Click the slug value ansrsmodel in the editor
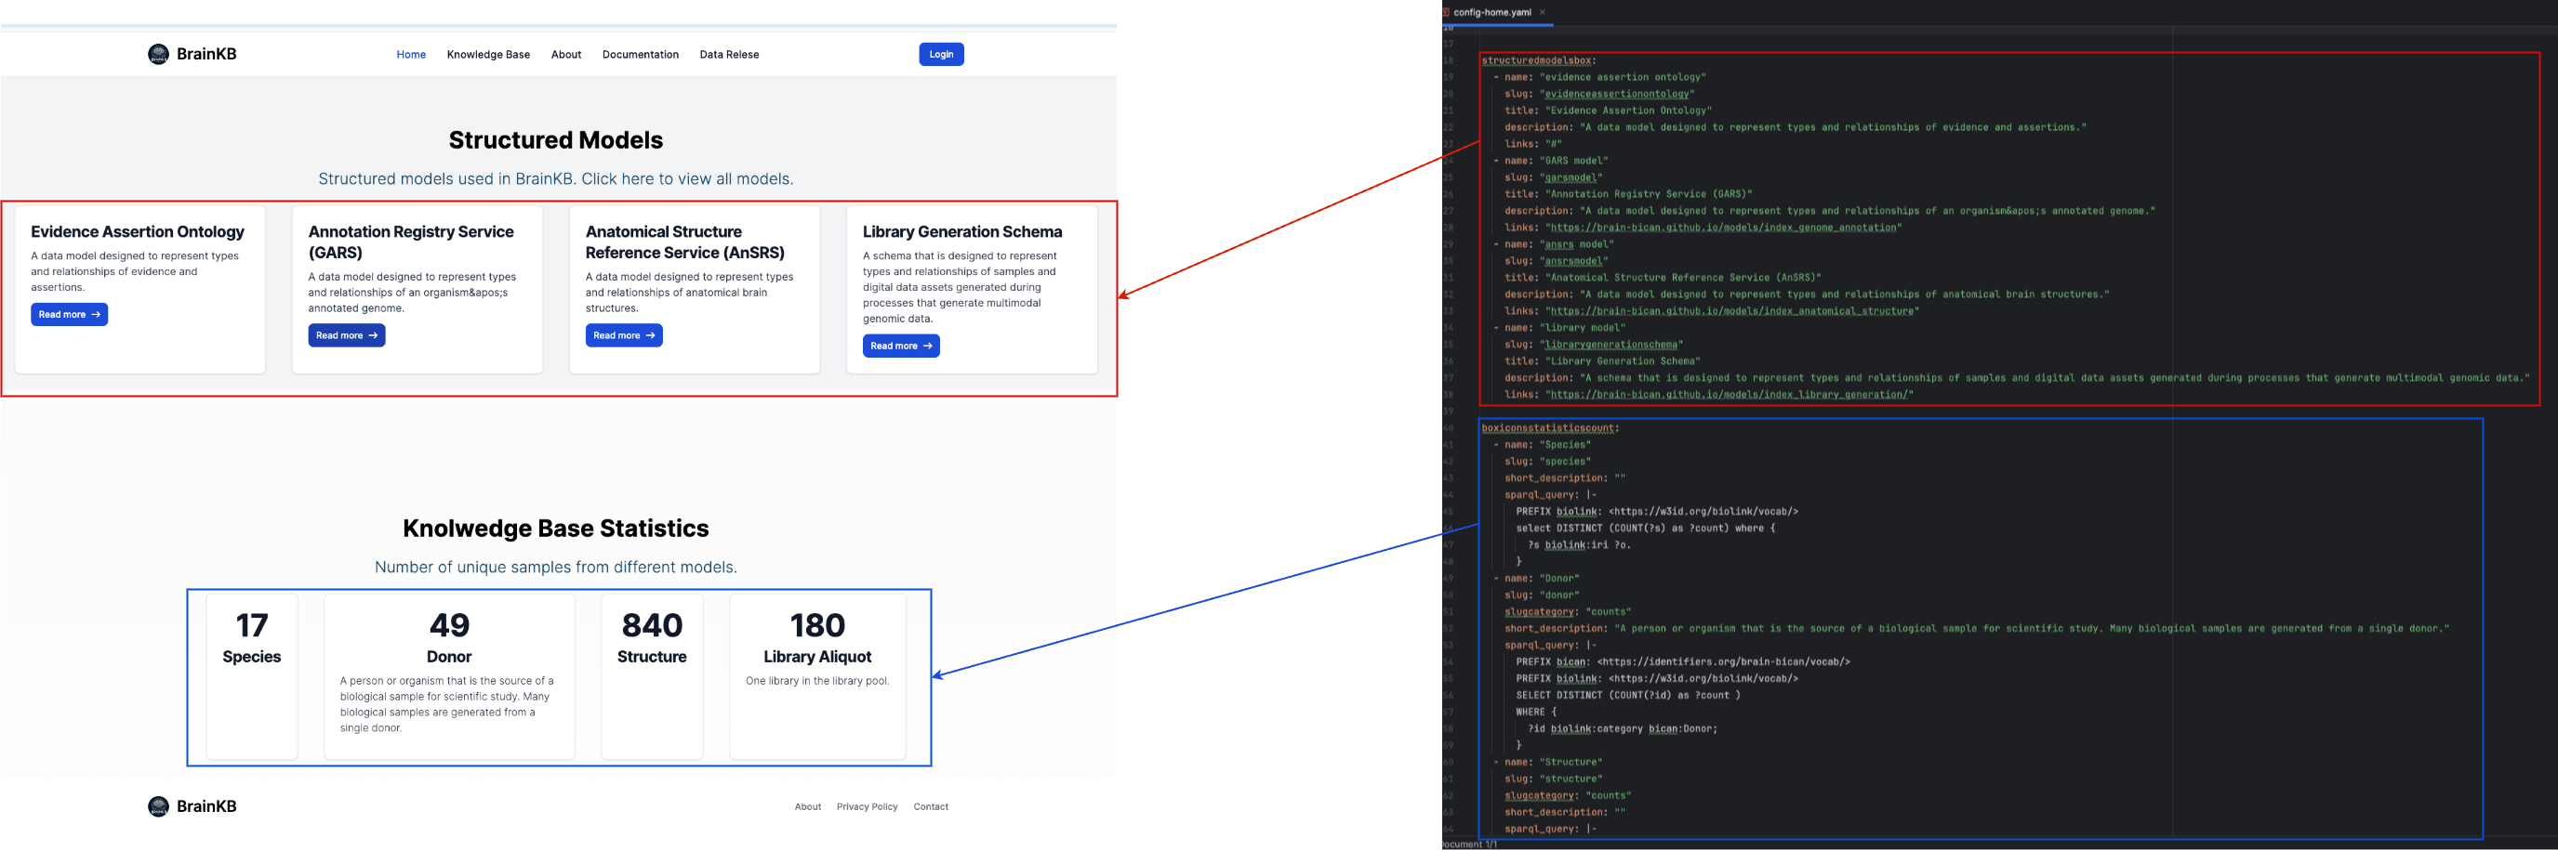This screenshot has width=2558, height=850. (1573, 262)
